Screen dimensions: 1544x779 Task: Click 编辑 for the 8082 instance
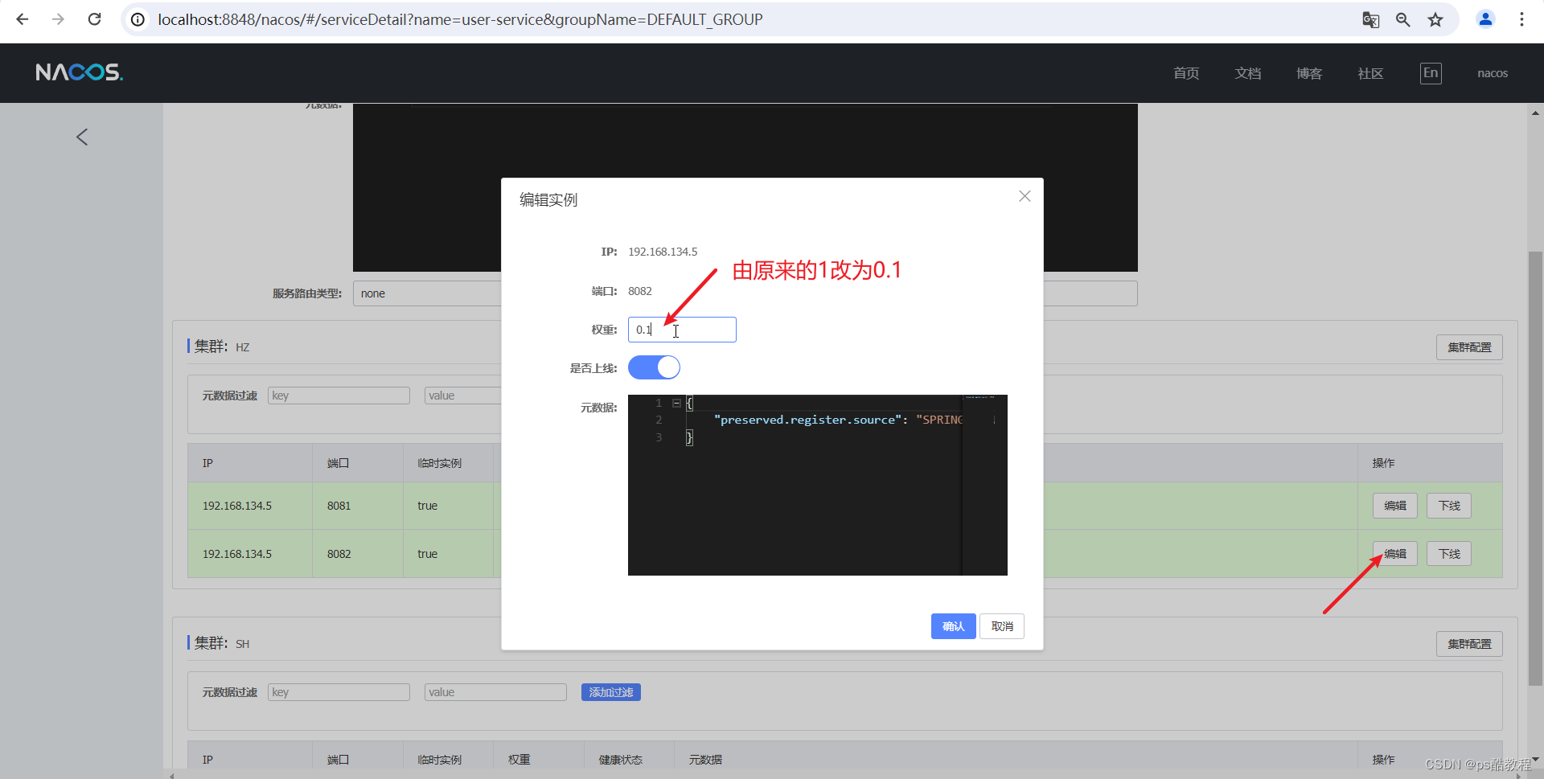(1395, 554)
